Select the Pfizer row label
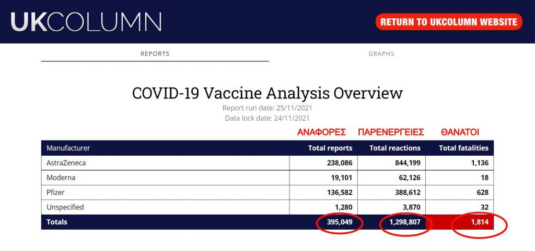This screenshot has width=535, height=251. pyautogui.click(x=55, y=192)
